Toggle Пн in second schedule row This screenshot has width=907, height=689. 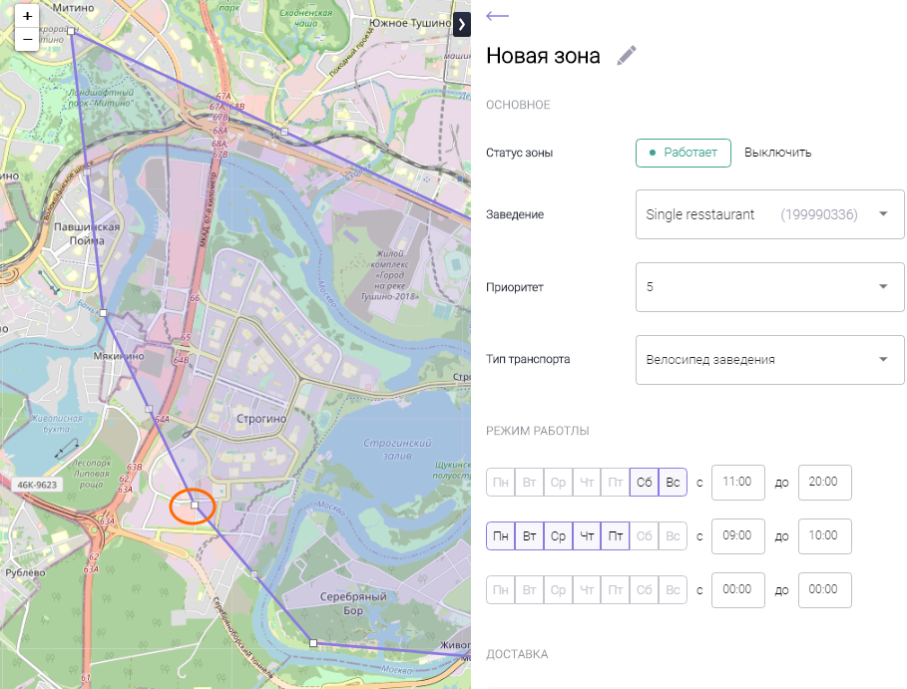(501, 536)
